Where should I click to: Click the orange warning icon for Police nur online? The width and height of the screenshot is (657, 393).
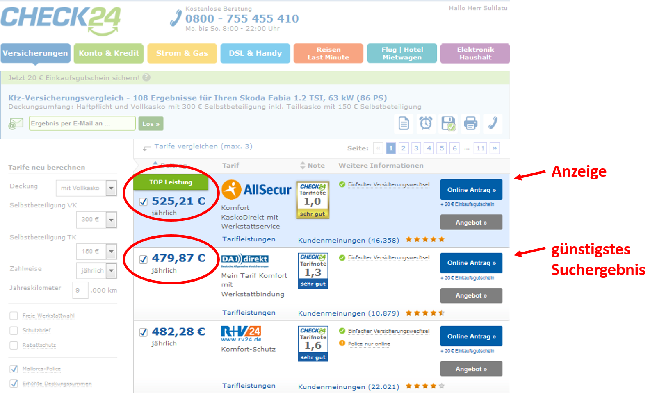pos(342,343)
